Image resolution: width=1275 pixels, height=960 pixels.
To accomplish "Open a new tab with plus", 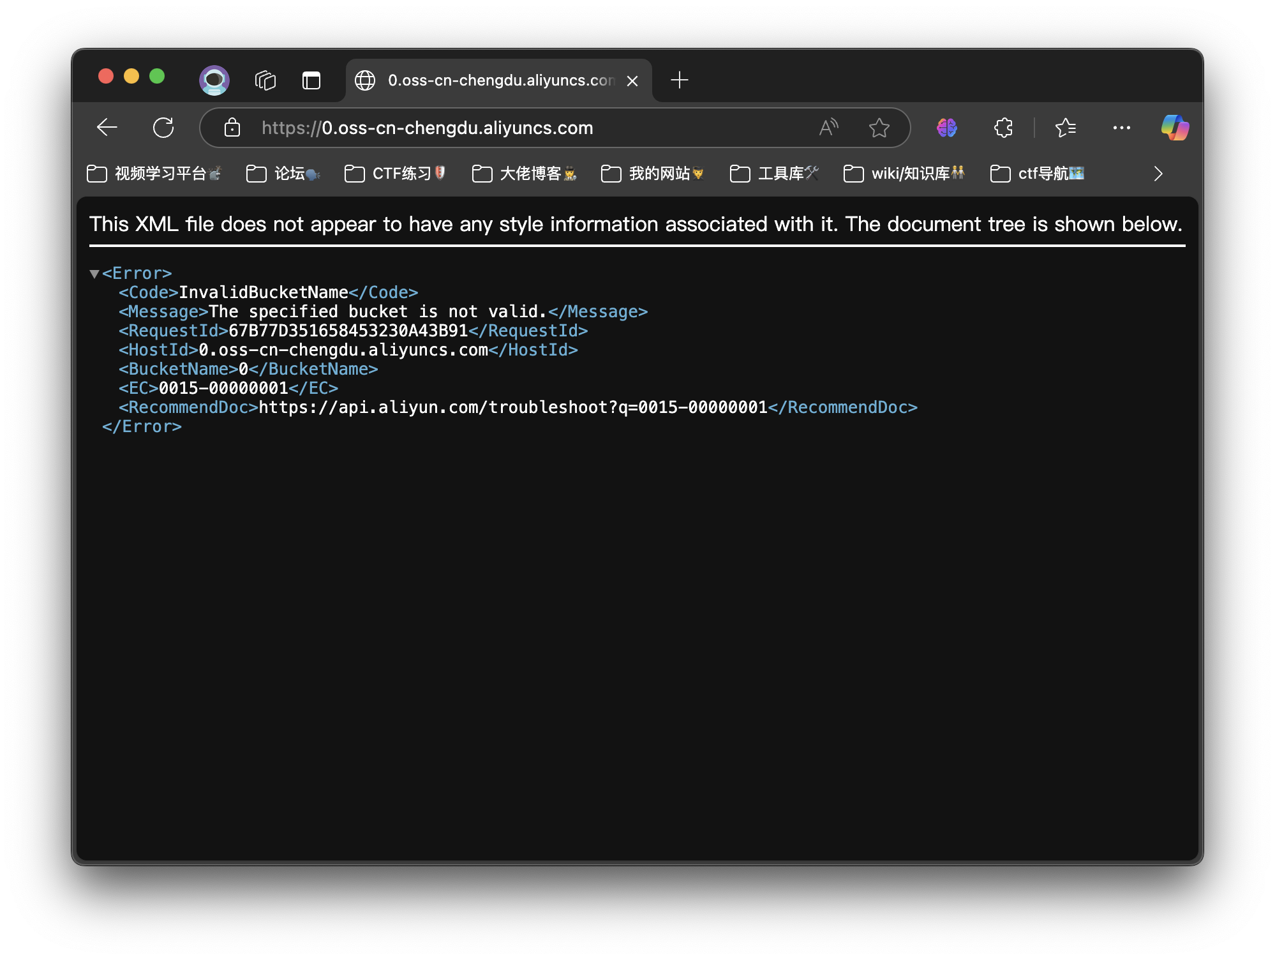I will tap(680, 80).
